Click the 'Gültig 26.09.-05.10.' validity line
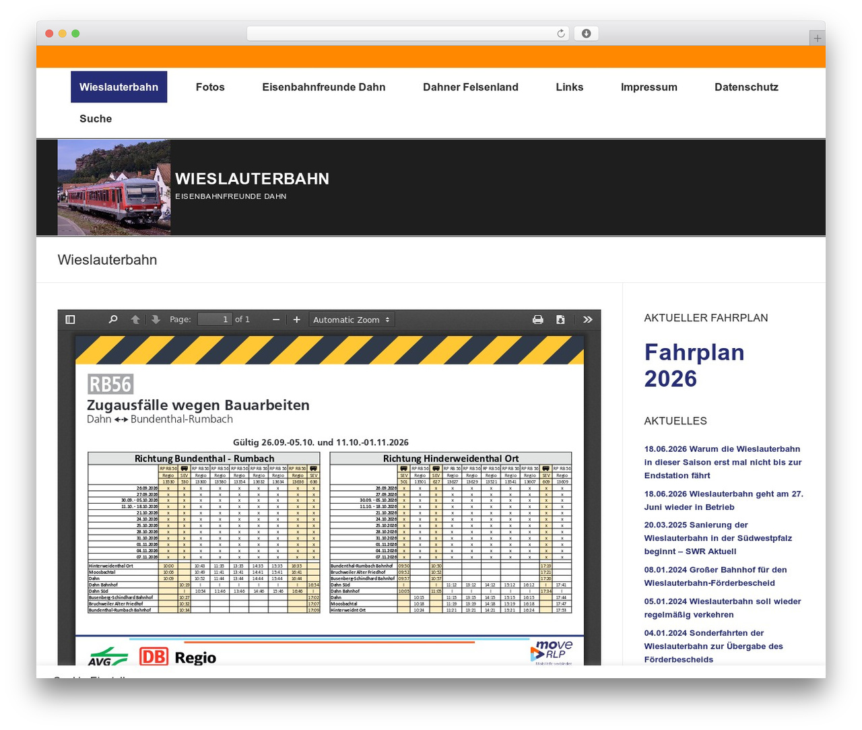This screenshot has width=862, height=730. pos(321,442)
